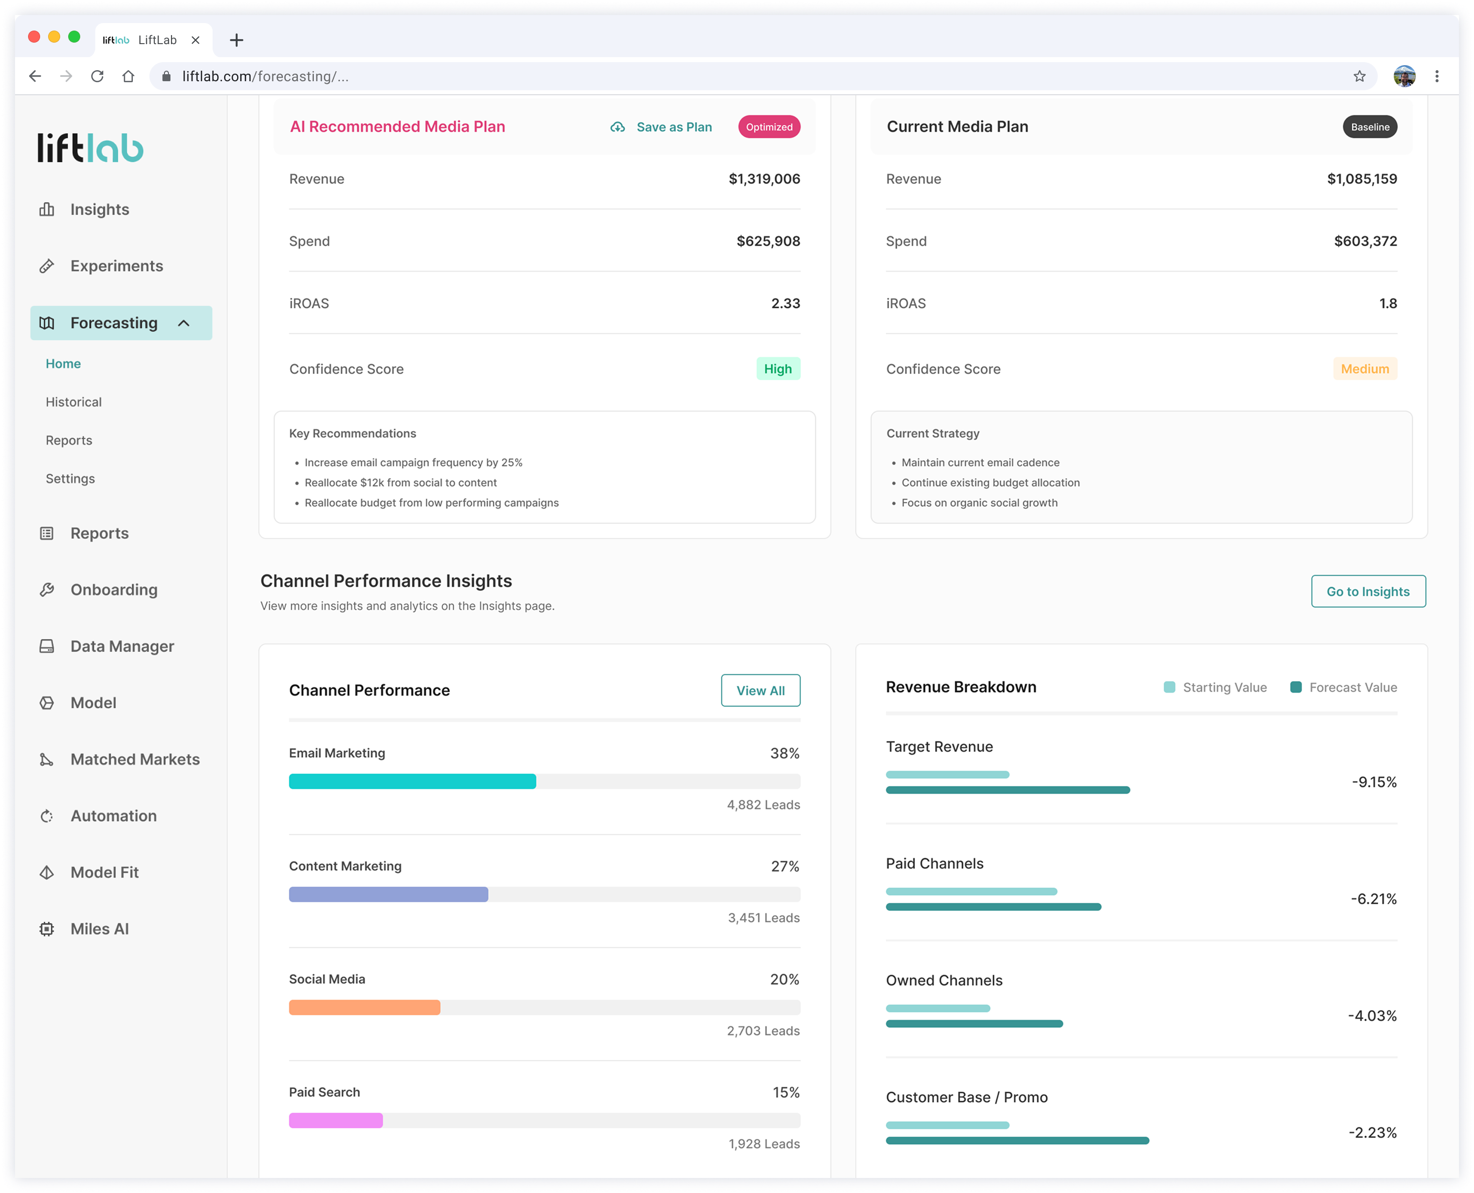Open Insights from the sidebar chart icon
Viewport: 1474px width, 1193px height.
(x=47, y=210)
